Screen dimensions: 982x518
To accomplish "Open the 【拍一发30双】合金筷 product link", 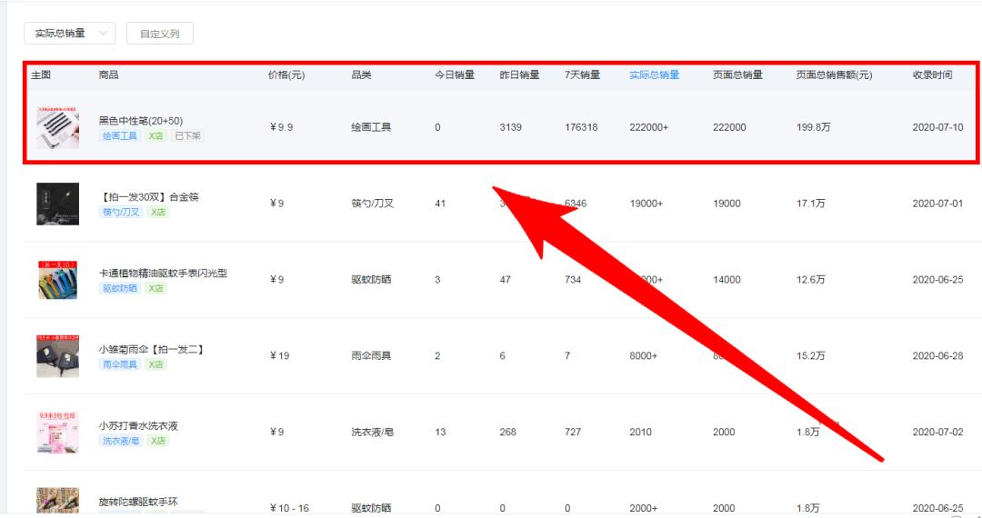I will coord(148,196).
